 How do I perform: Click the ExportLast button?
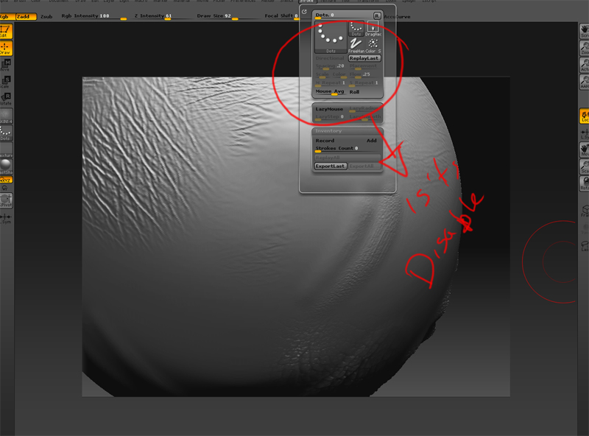click(x=330, y=166)
